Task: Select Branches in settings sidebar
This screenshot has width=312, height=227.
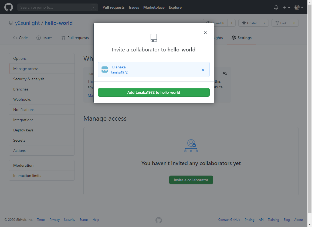Action: (21, 89)
